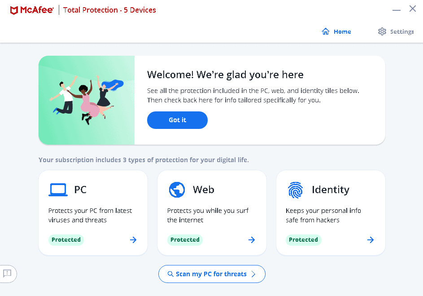The height and width of the screenshot is (296, 423).
Task: Click the welcome banner illustration
Action: [87, 100]
